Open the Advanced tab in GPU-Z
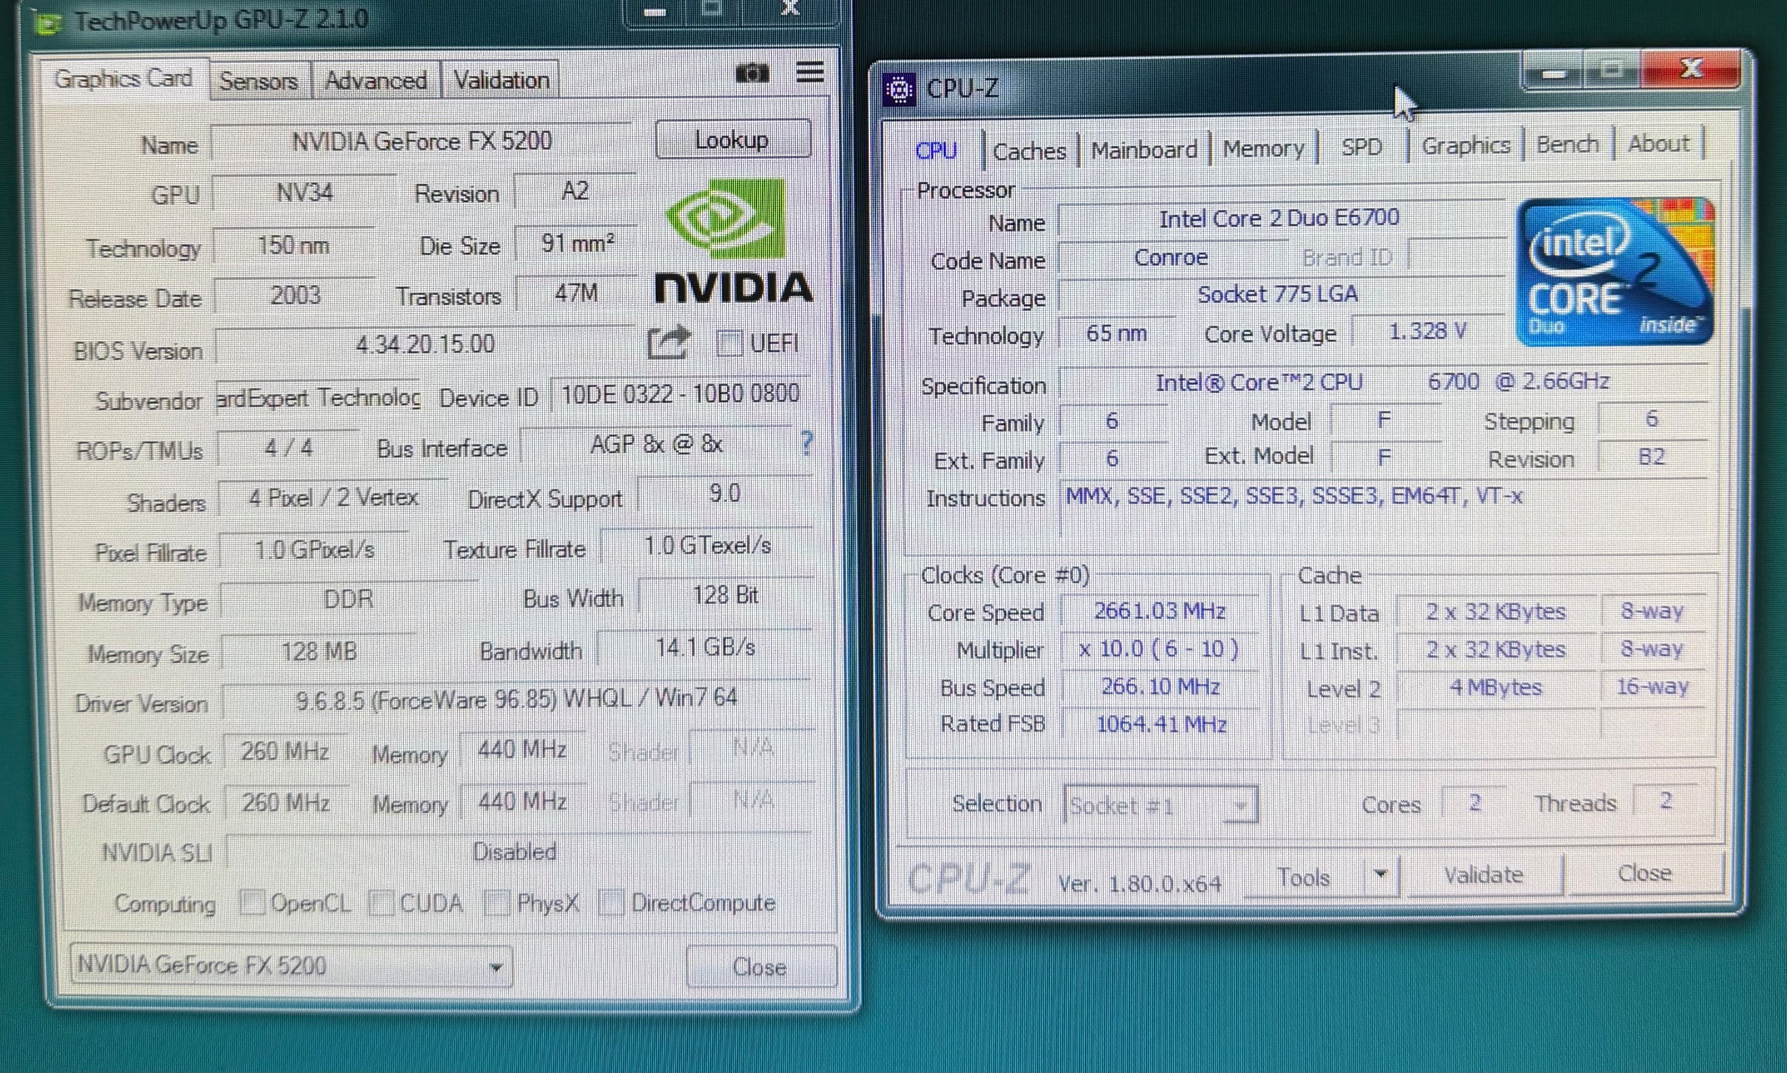This screenshot has width=1787, height=1073. pyautogui.click(x=376, y=80)
